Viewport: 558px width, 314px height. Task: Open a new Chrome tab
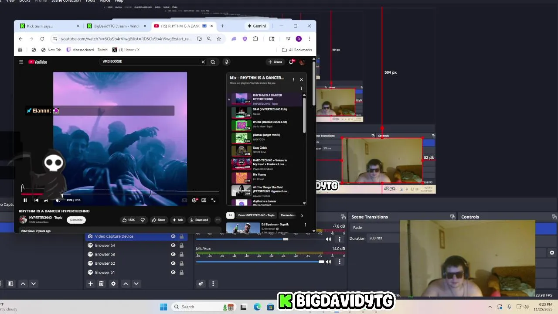(222, 26)
